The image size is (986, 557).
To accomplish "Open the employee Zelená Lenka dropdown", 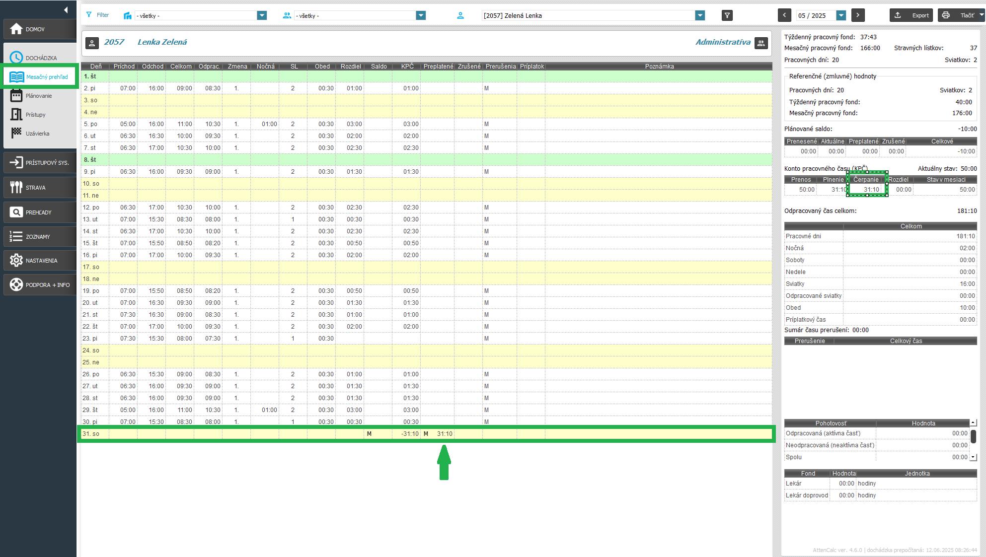I will pyautogui.click(x=700, y=15).
